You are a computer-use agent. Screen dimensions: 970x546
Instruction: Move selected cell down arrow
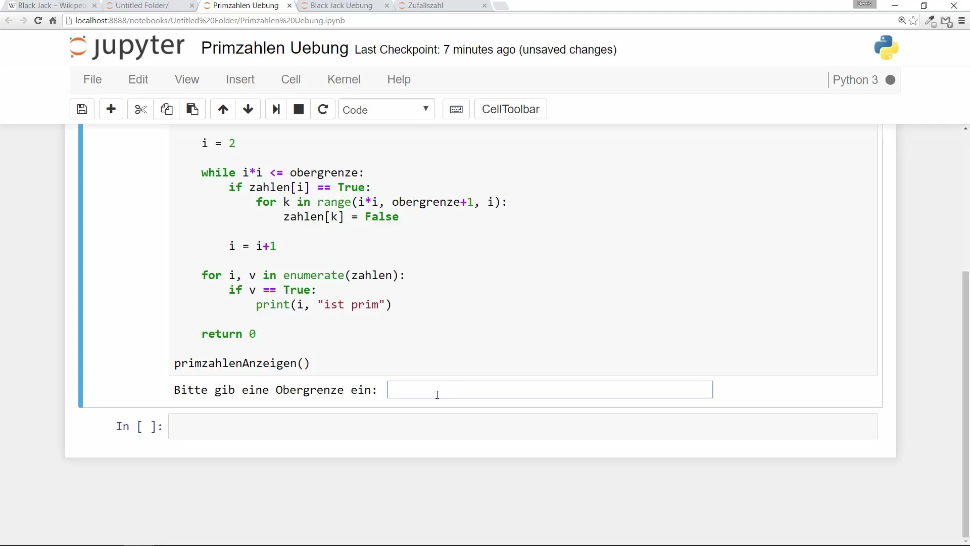click(248, 109)
